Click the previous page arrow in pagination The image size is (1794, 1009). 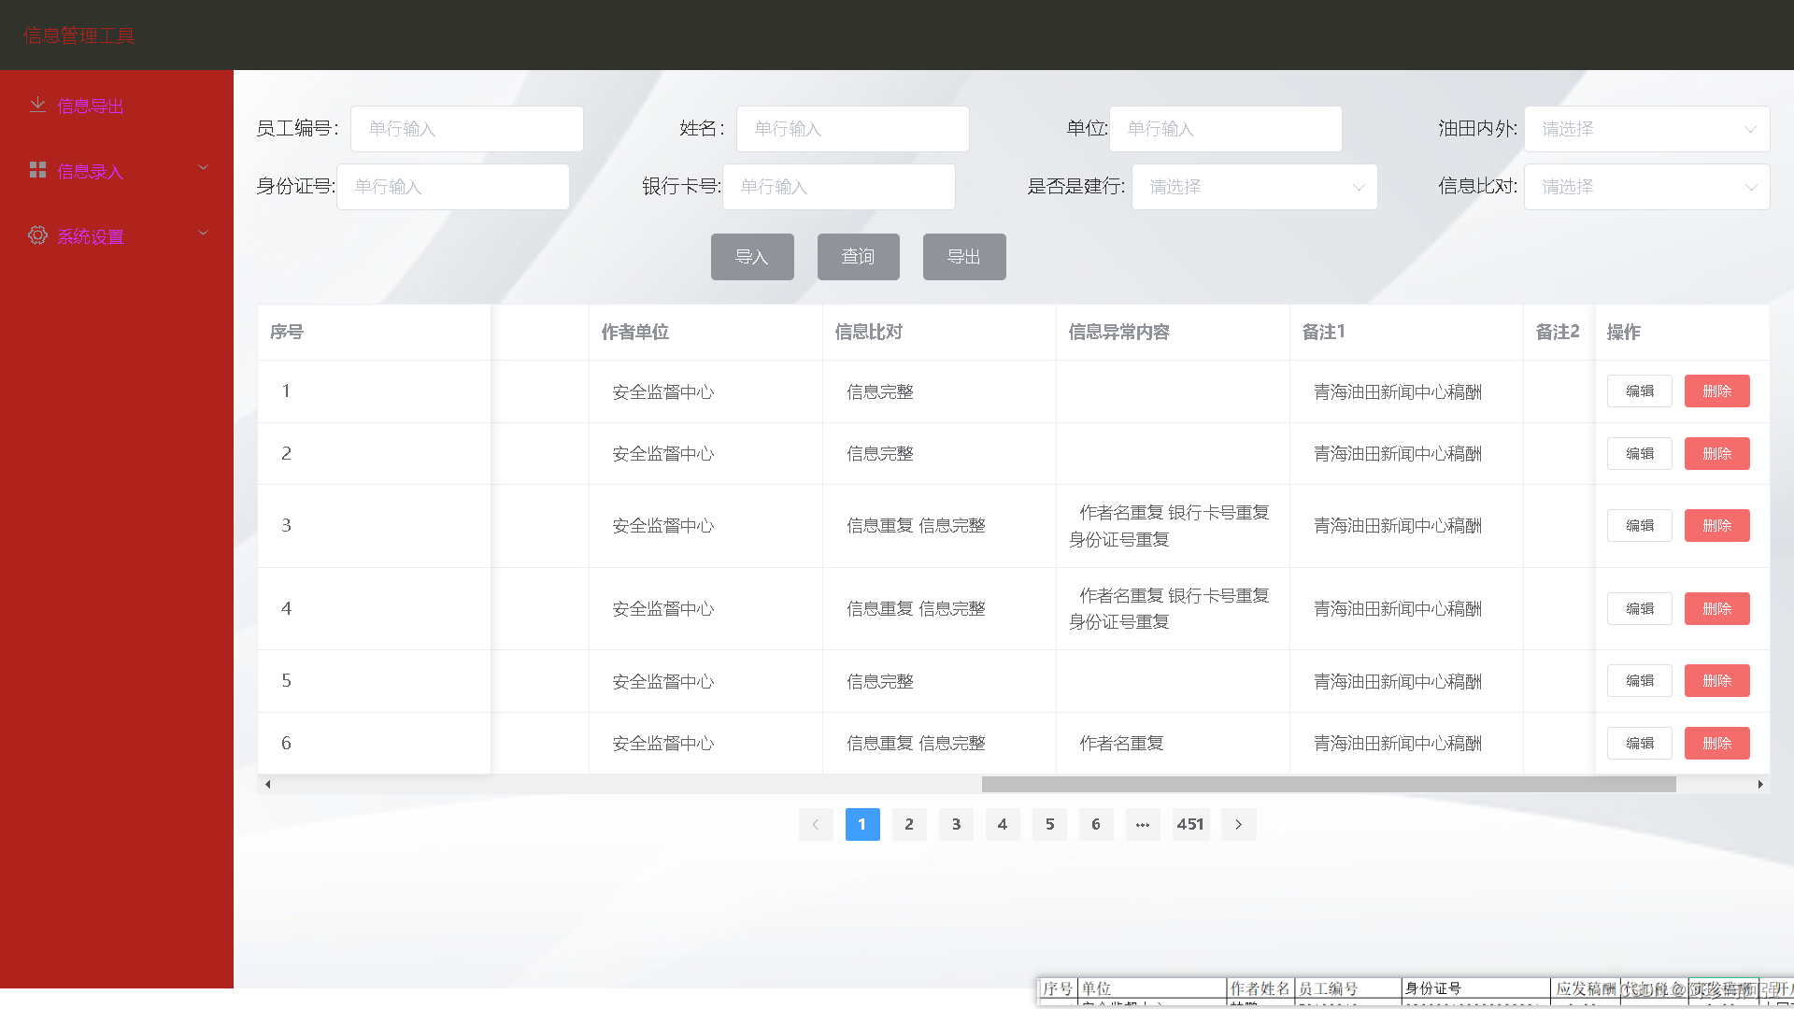[815, 824]
